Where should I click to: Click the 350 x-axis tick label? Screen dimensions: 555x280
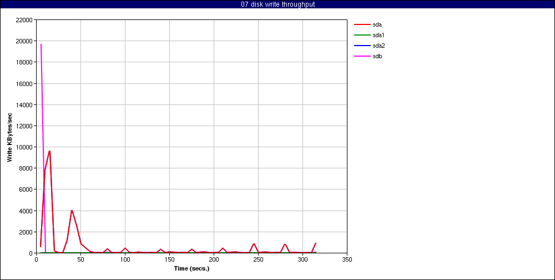pos(347,260)
